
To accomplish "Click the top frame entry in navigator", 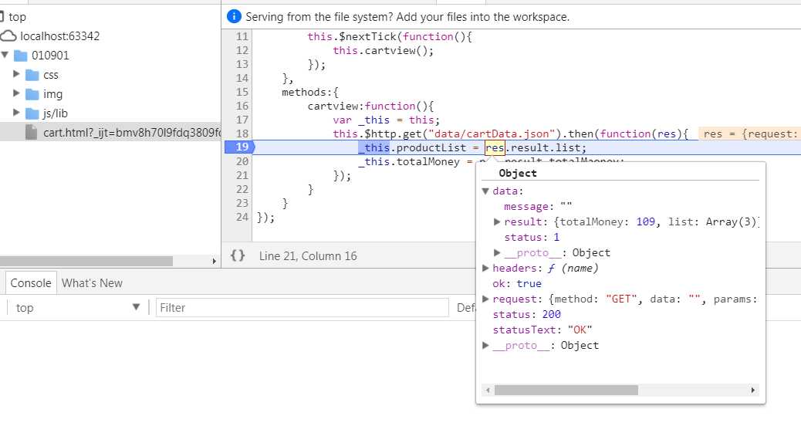I will coord(17,17).
